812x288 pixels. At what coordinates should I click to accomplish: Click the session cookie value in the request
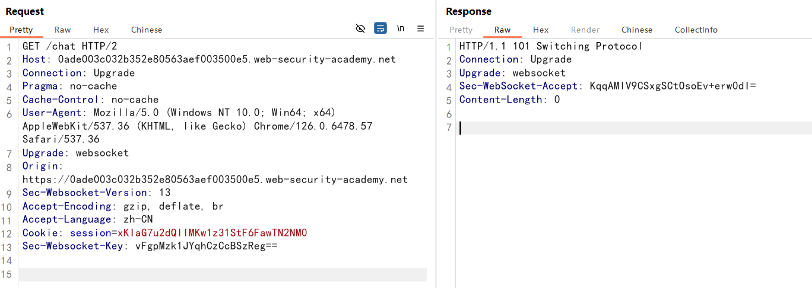pyautogui.click(x=212, y=233)
